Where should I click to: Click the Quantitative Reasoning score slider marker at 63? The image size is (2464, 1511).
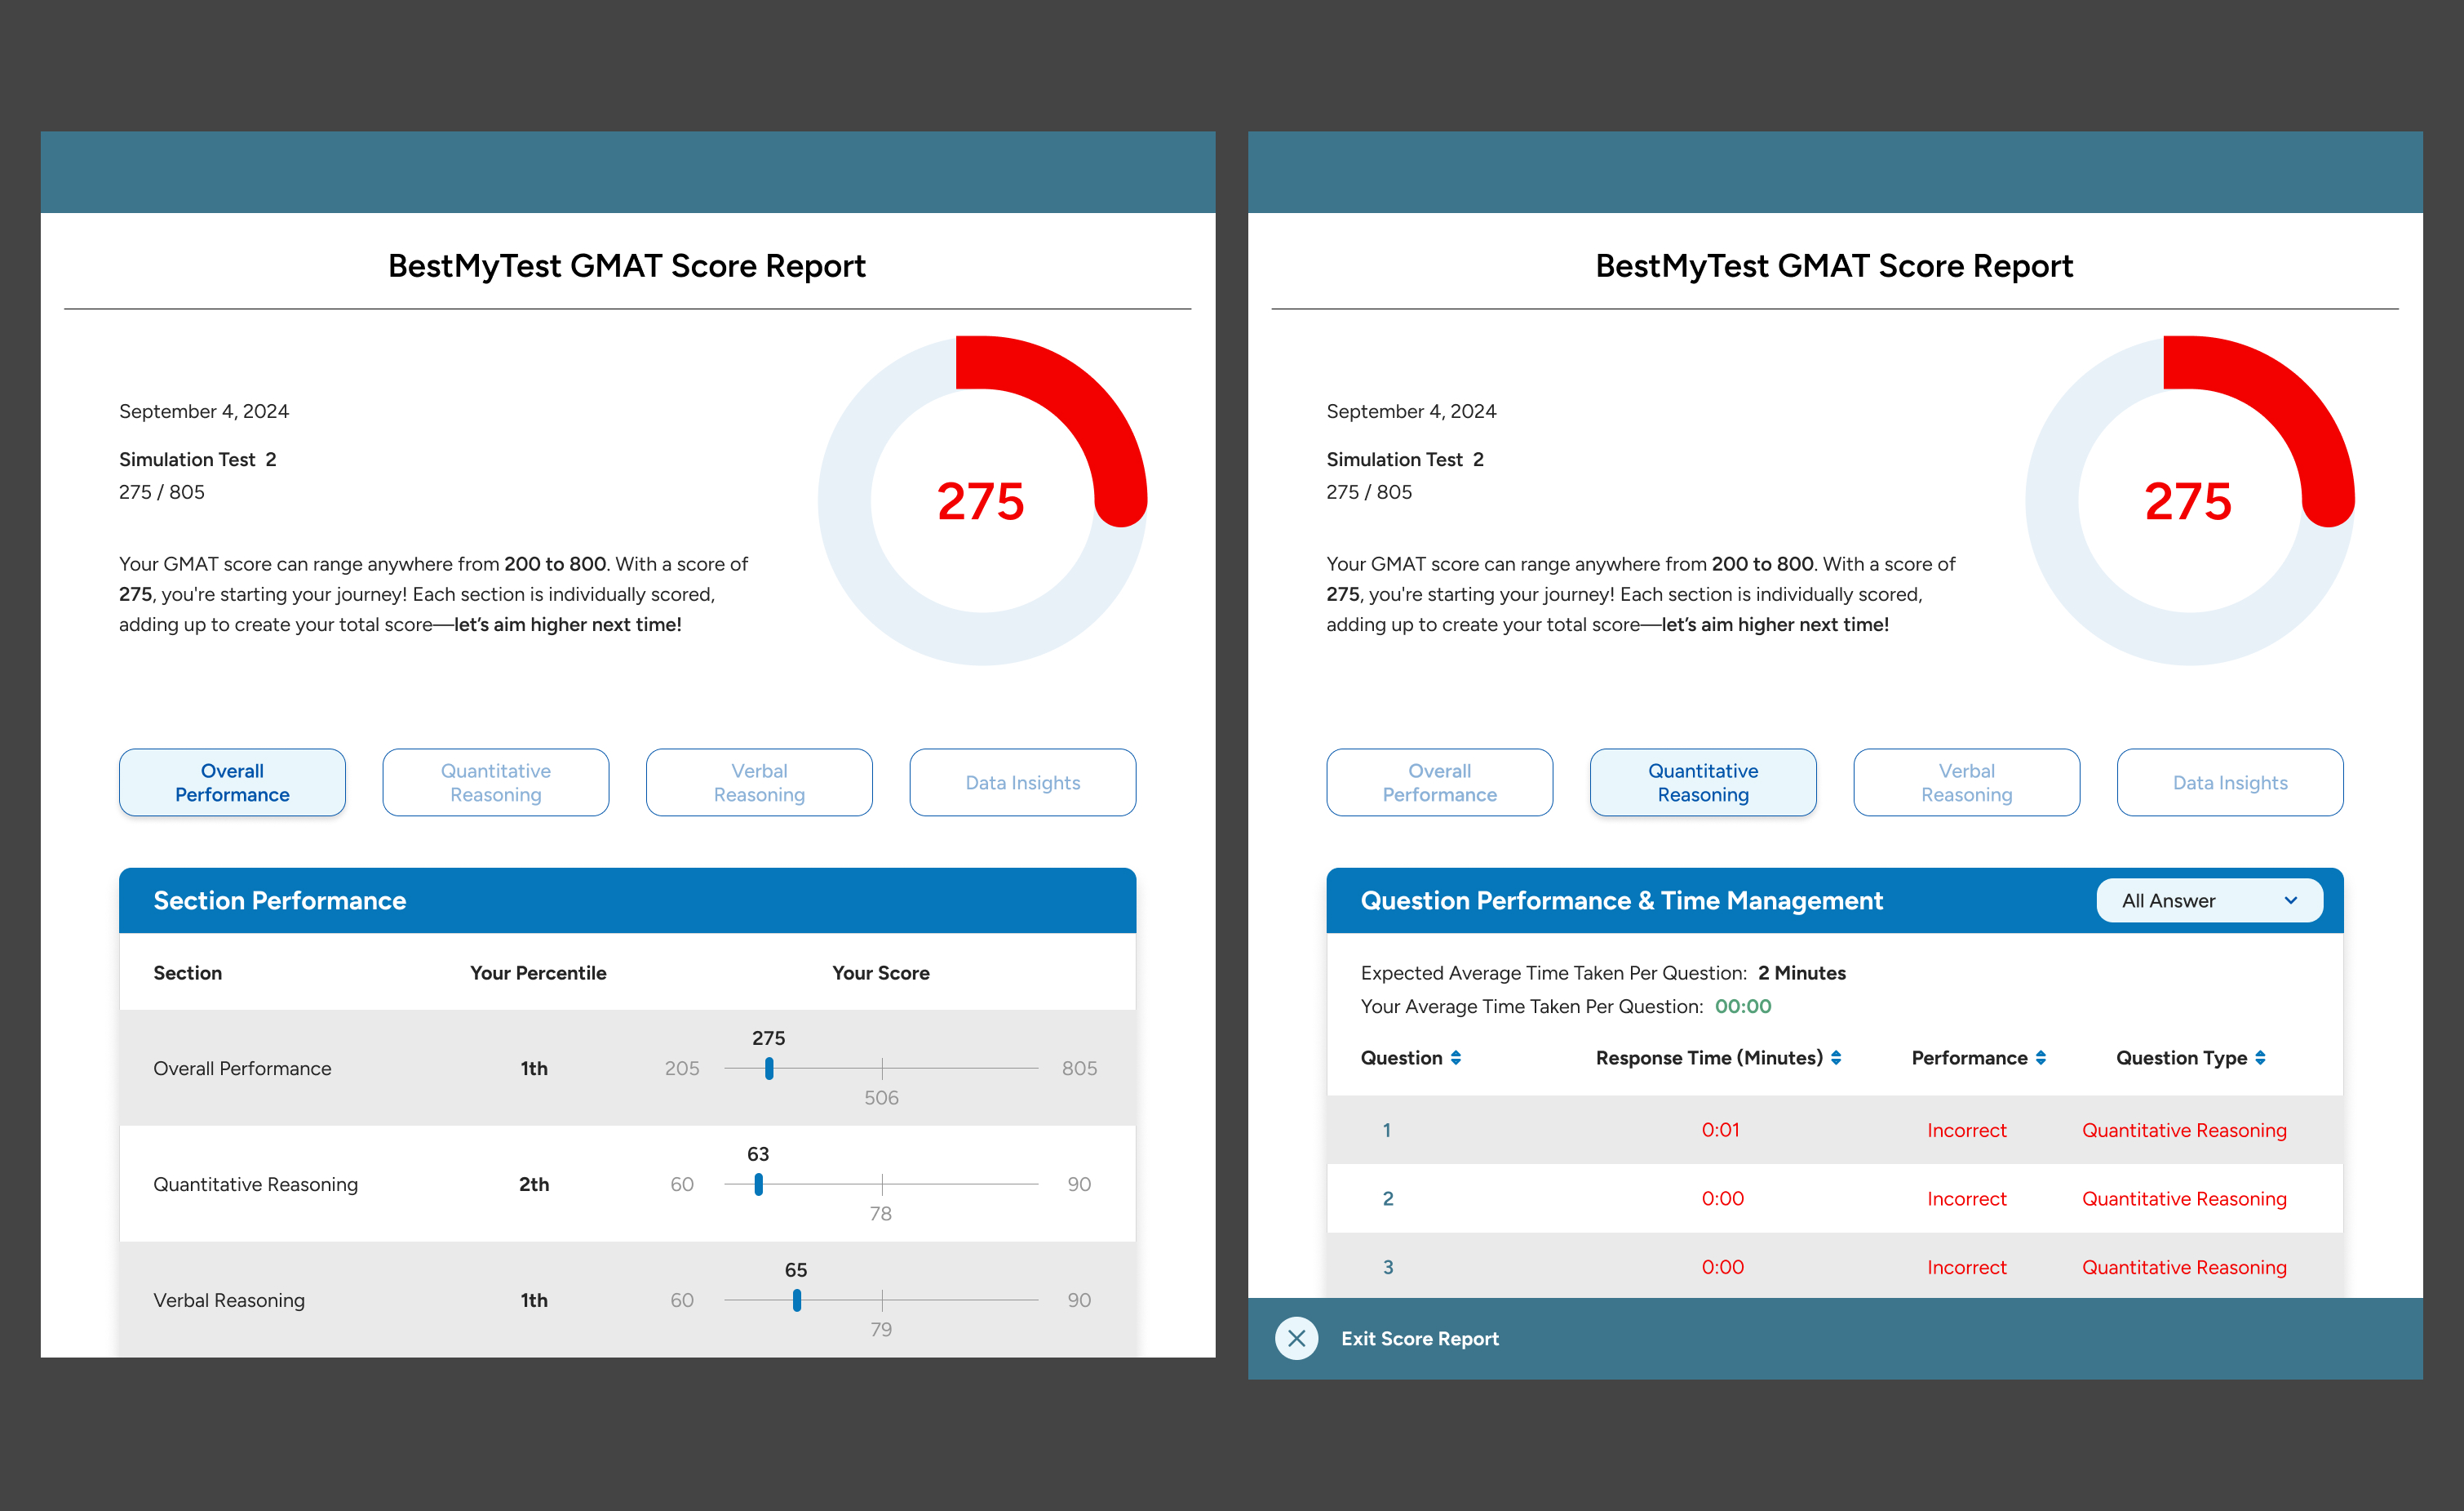click(x=759, y=1184)
